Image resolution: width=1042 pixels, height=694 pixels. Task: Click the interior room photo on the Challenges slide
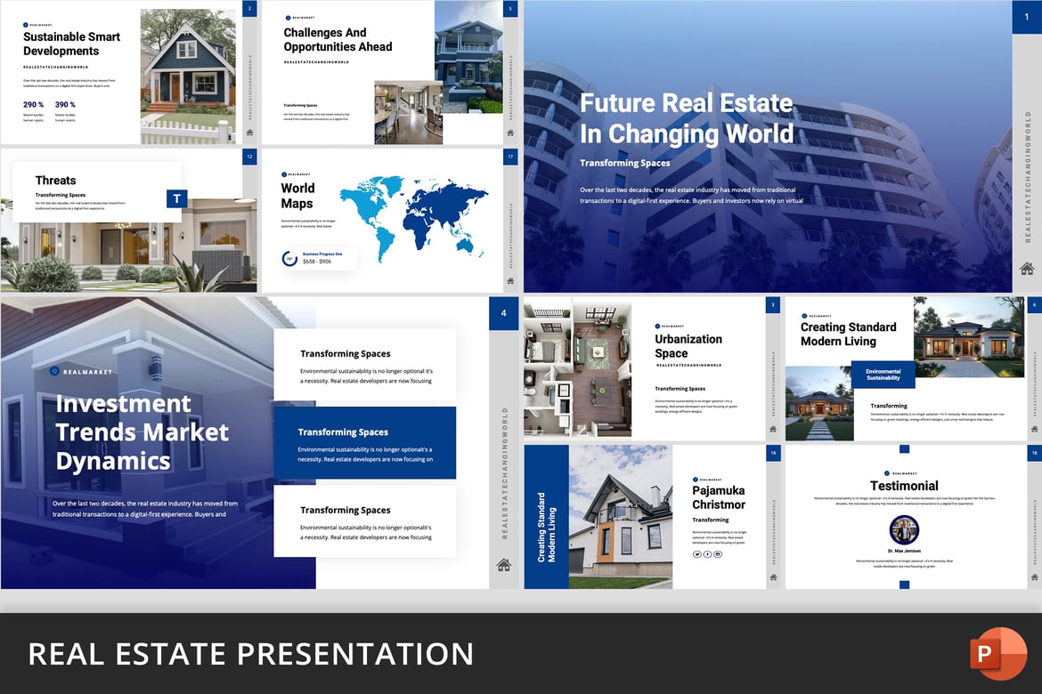(408, 112)
